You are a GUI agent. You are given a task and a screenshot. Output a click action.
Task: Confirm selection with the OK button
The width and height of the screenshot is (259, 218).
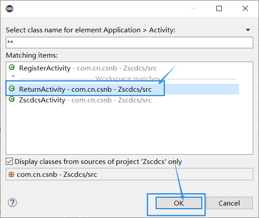click(179, 203)
